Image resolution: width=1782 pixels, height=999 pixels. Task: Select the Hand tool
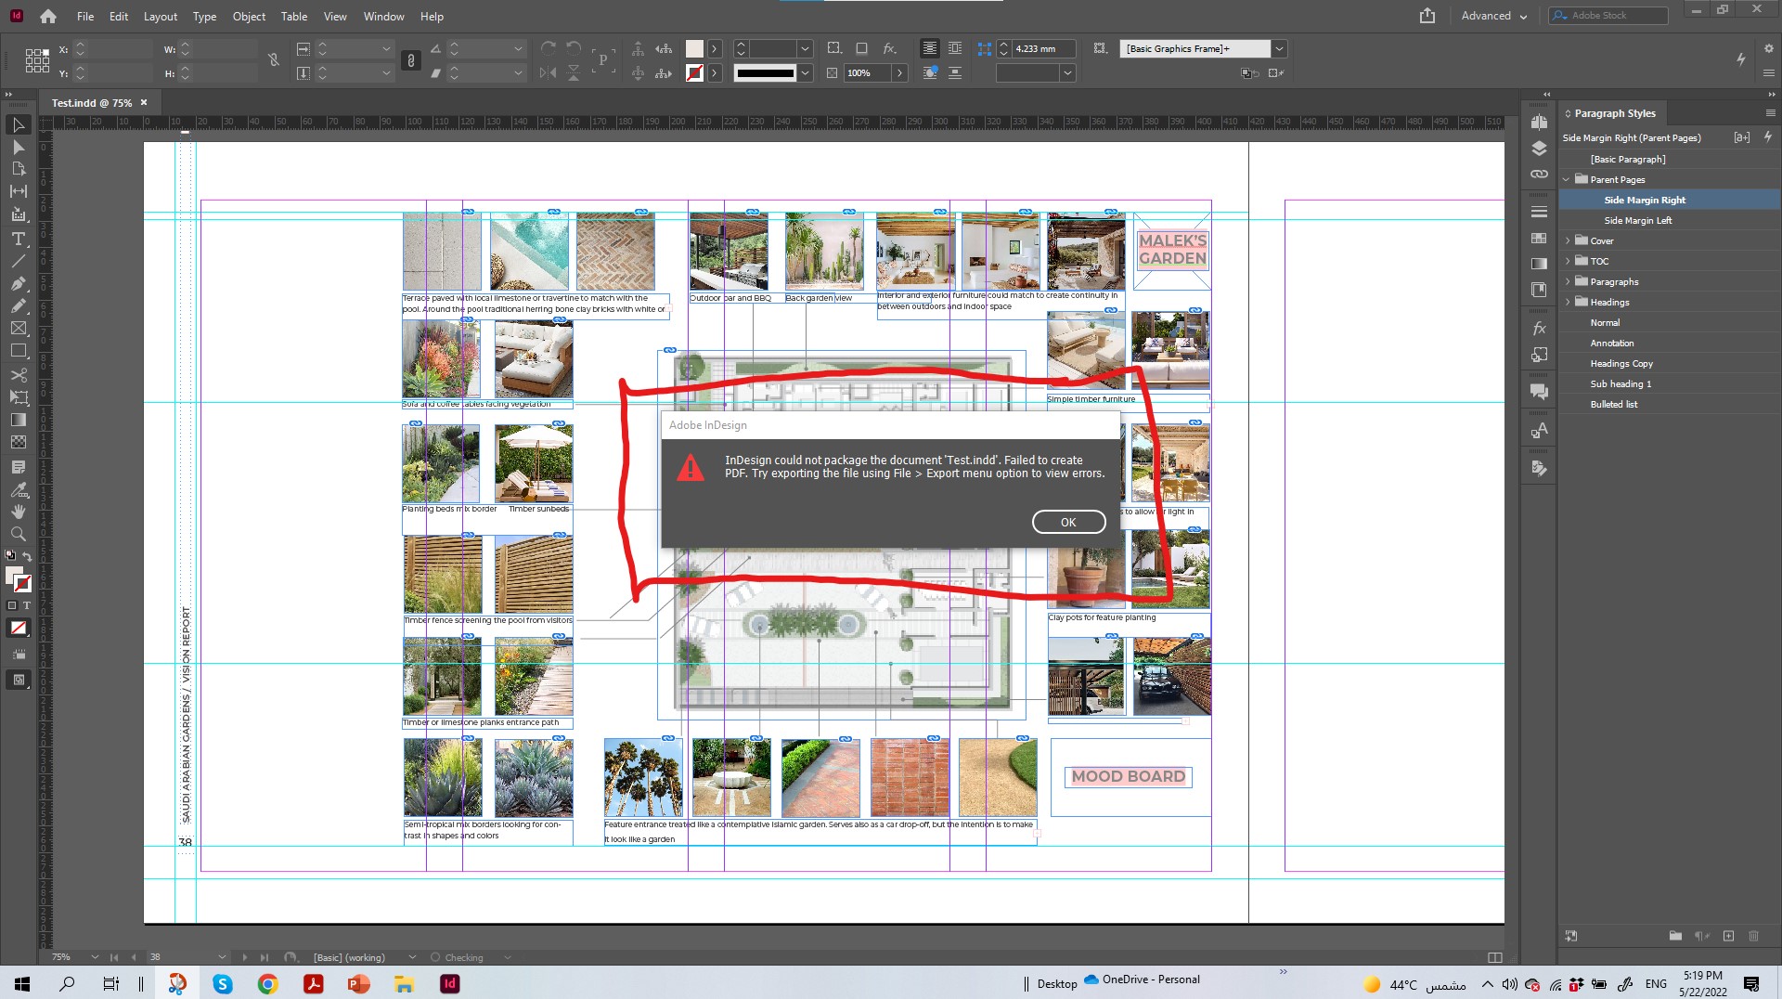[19, 511]
